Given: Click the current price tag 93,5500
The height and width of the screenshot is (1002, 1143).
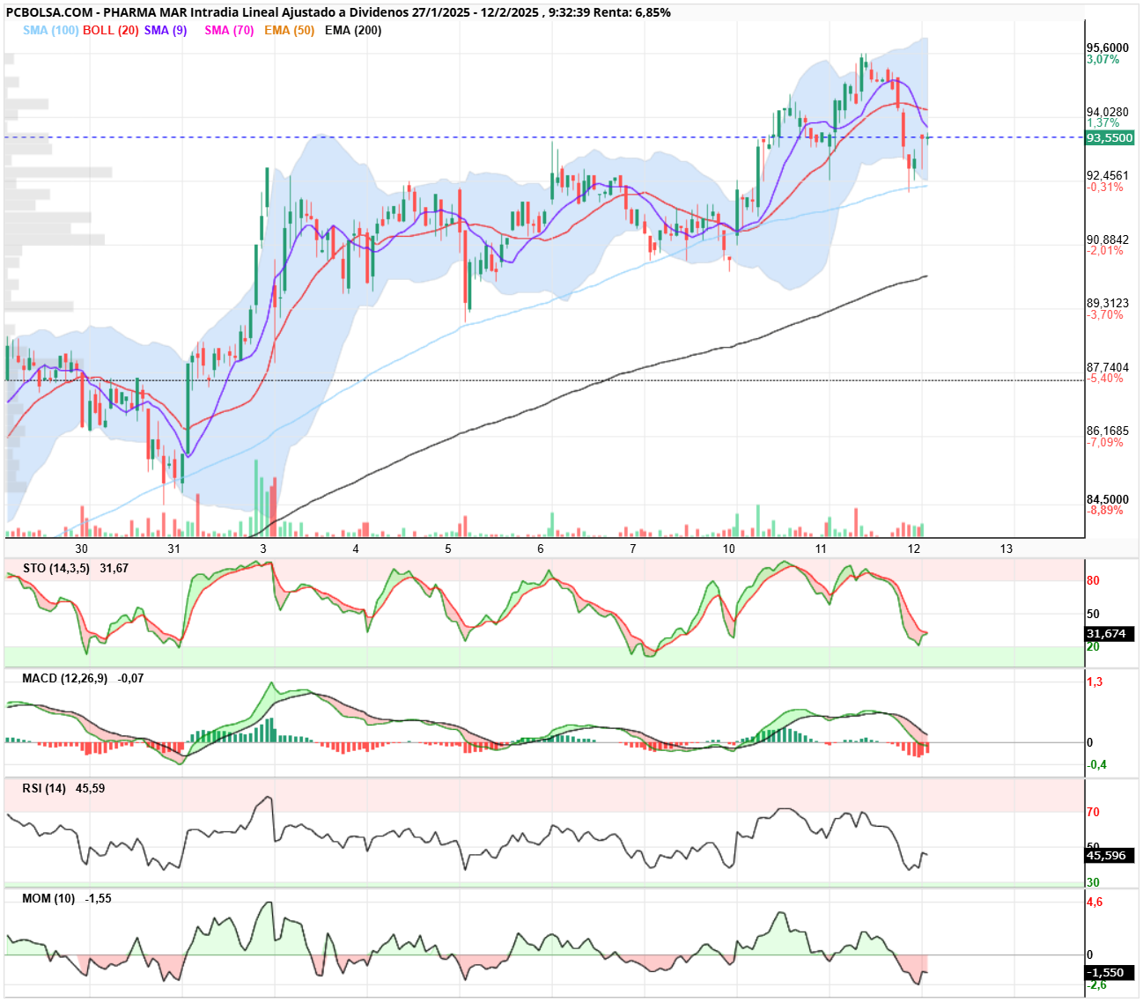Looking at the screenshot, I should [x=1110, y=138].
